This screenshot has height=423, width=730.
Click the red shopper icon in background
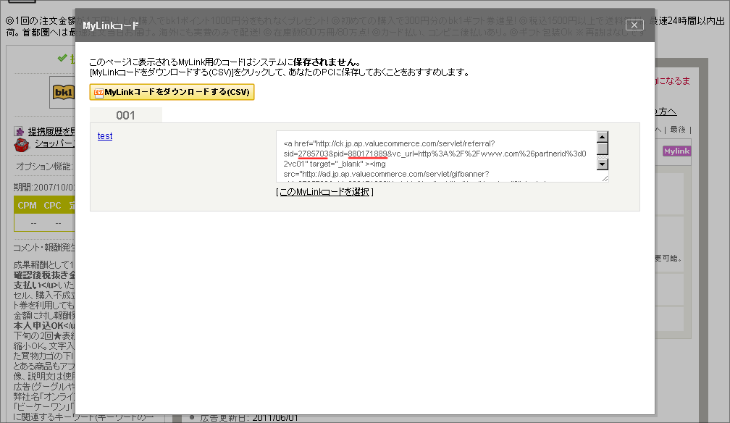click(22, 145)
